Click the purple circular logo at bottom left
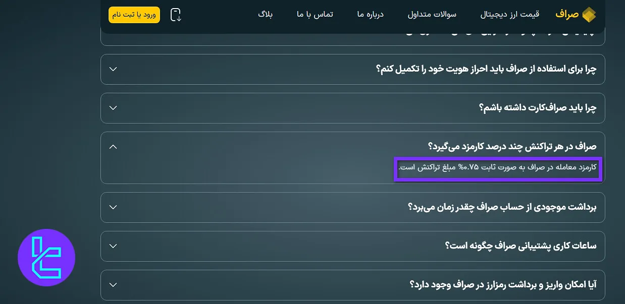The width and height of the screenshot is (625, 304). (46, 257)
